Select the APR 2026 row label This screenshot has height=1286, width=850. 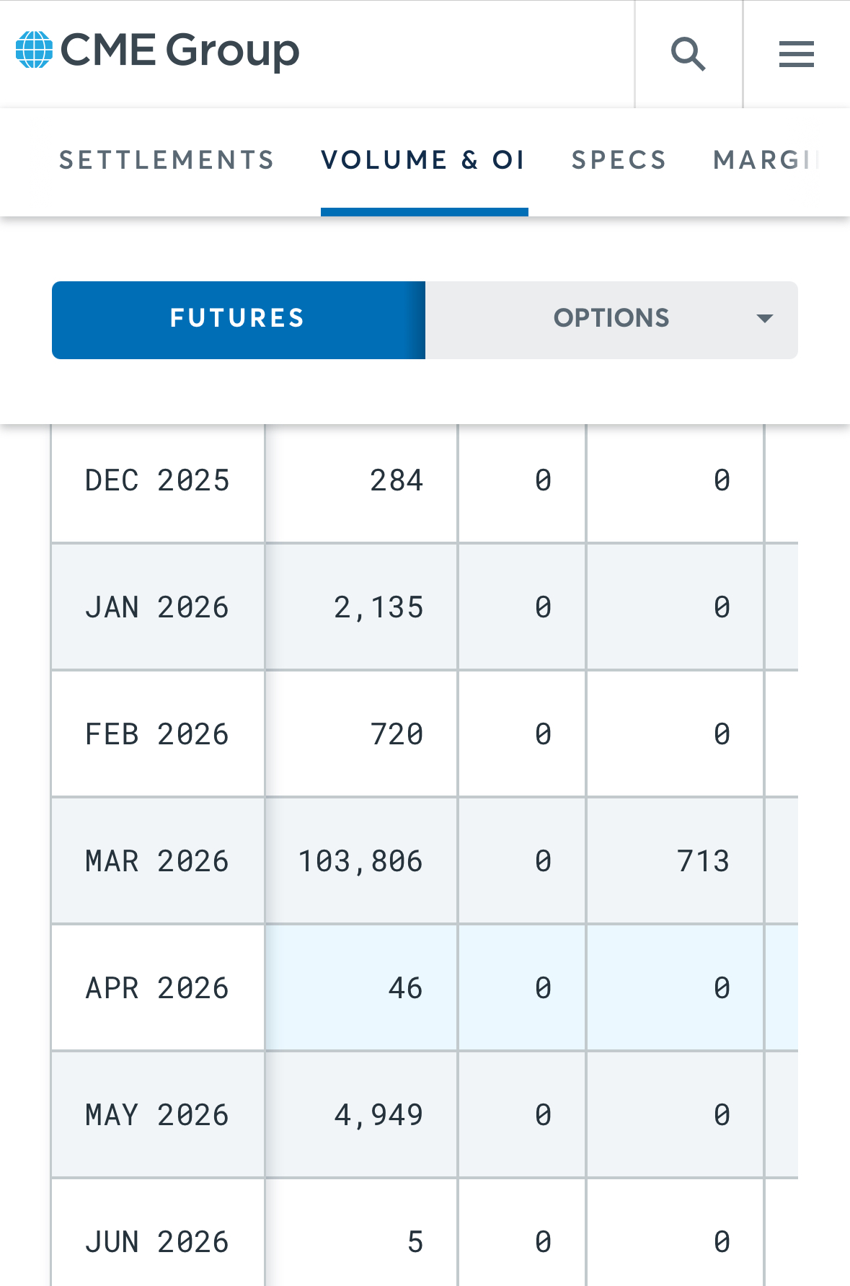coord(157,989)
